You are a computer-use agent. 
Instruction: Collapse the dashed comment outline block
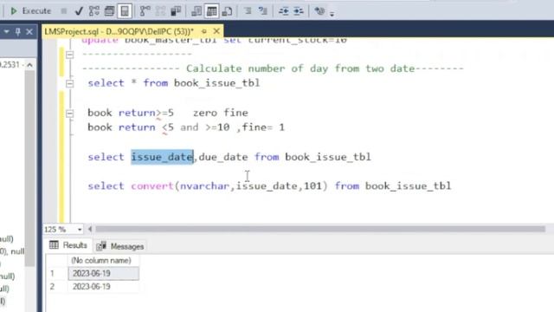tap(69, 55)
